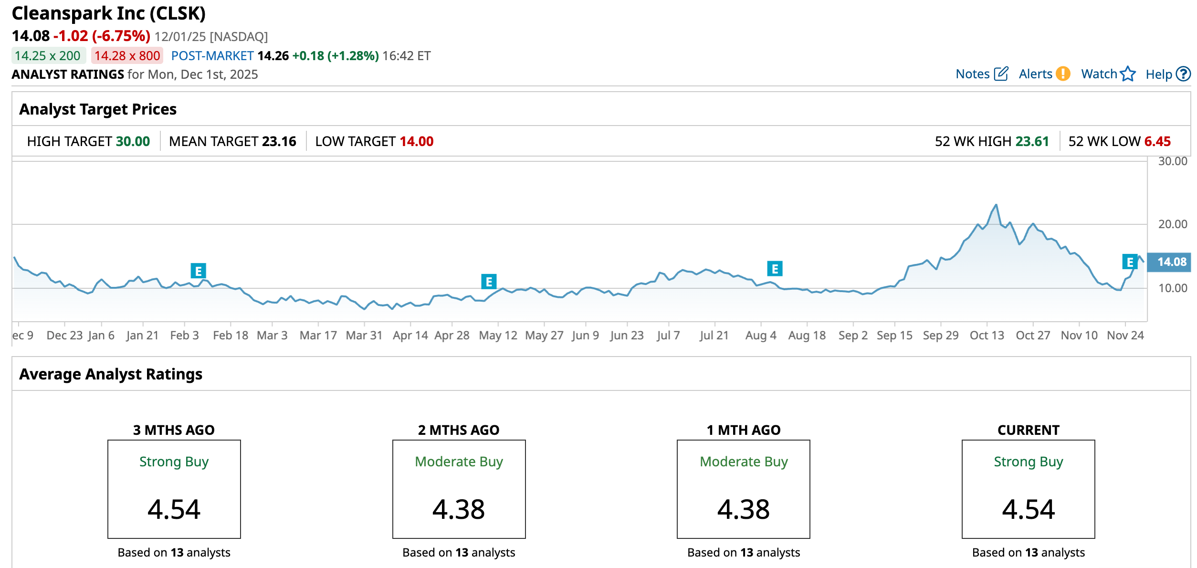Select the 1 MTH AGO Moderate Buy box
Screen dimensions: 1197x568
743,489
